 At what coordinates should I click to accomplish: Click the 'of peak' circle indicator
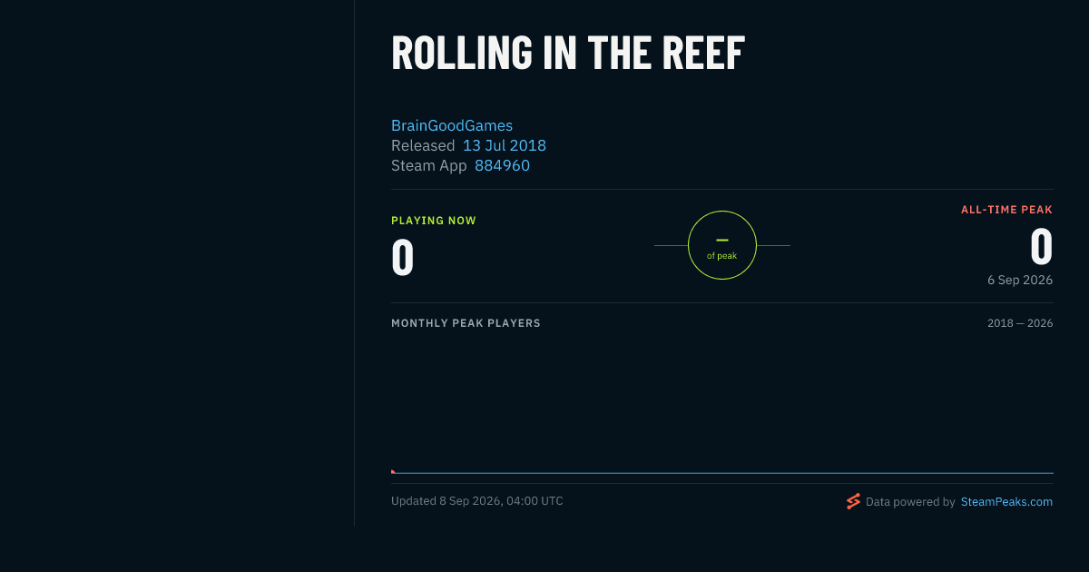coord(722,245)
